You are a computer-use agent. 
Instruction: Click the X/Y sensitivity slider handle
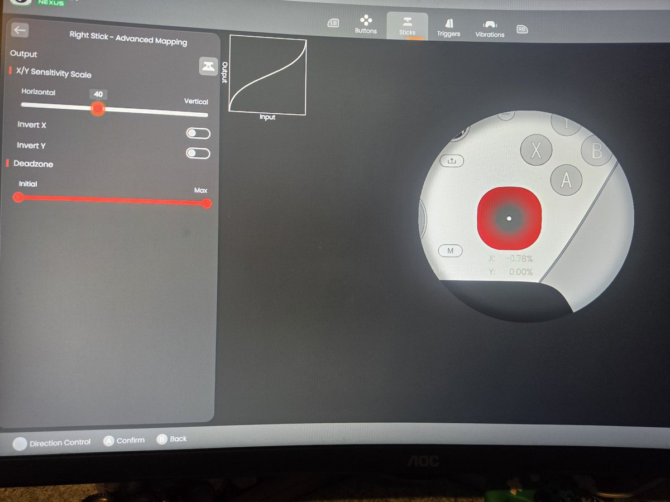point(98,108)
